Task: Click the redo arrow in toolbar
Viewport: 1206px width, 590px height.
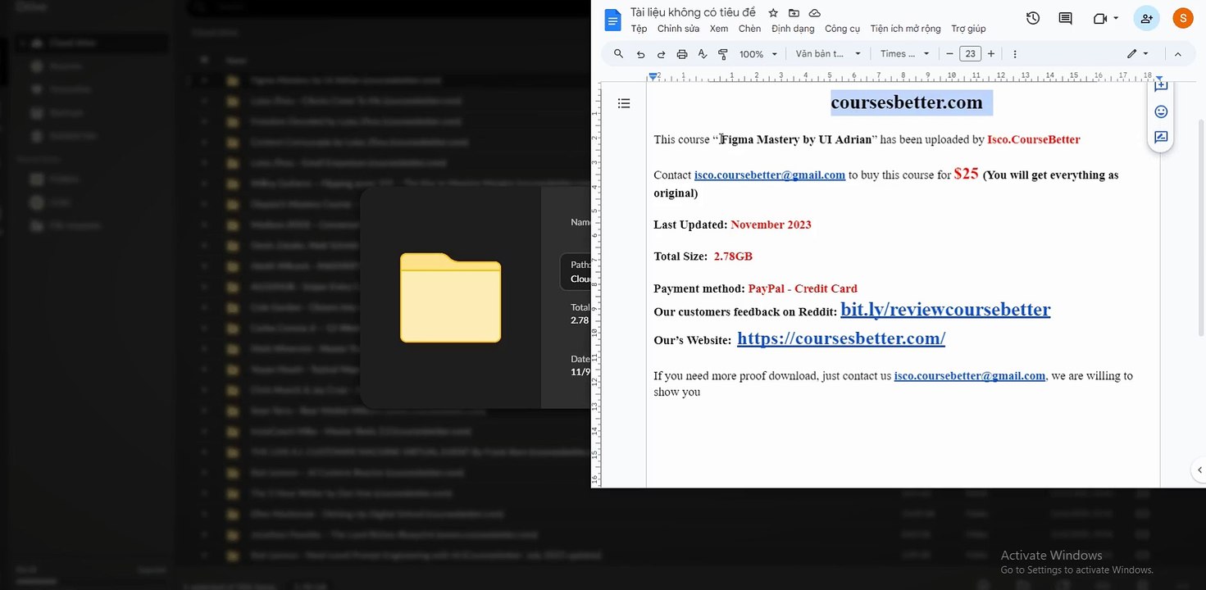Action: (661, 54)
